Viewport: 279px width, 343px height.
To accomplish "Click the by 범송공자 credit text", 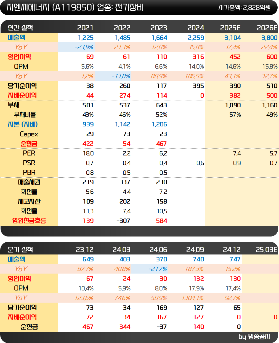I will point(254,337).
